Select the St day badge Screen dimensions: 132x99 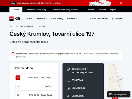[x=18, y=95]
